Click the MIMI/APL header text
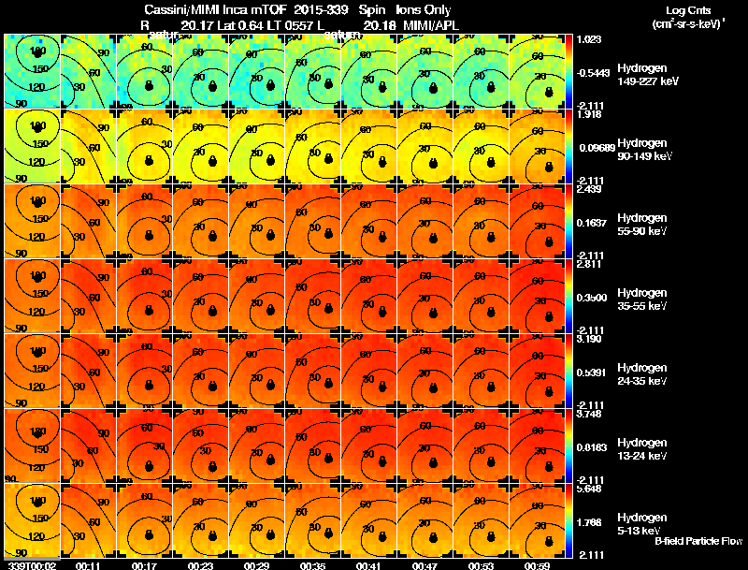 (x=431, y=25)
